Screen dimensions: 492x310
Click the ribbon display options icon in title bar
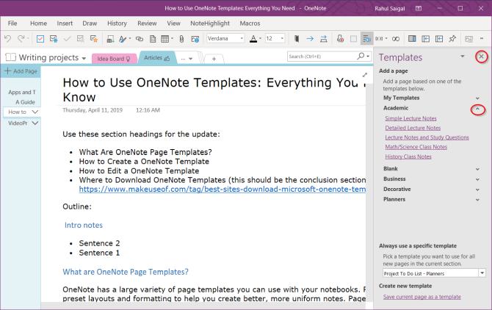point(419,8)
